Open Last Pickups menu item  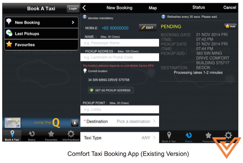click(41, 34)
